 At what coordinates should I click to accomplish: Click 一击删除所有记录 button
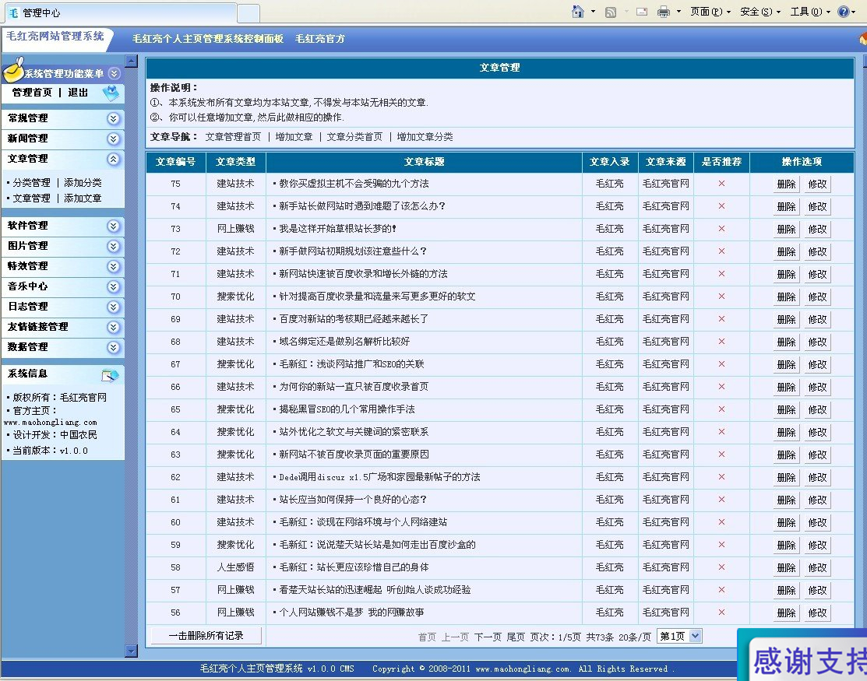pos(206,636)
